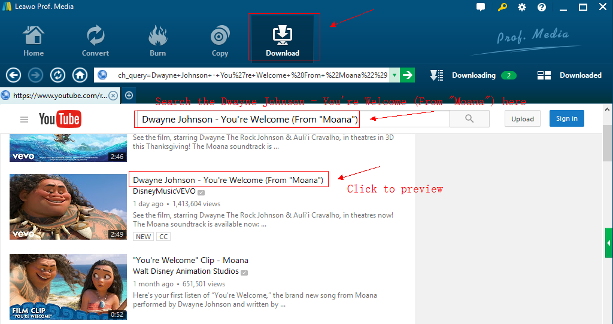Image resolution: width=613 pixels, height=324 pixels.
Task: Open the 2:46 Moana vevo thumbnail
Action: click(x=68, y=148)
